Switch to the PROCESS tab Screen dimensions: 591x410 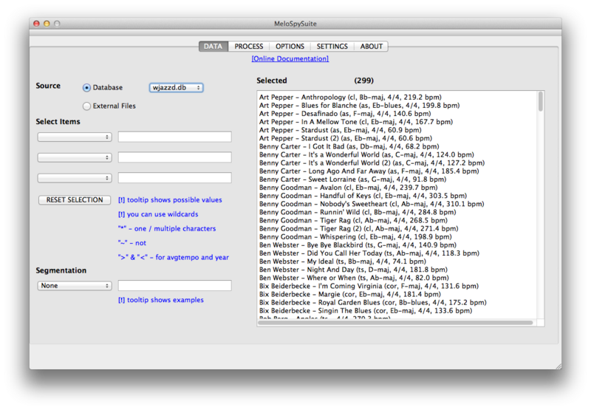pos(249,47)
